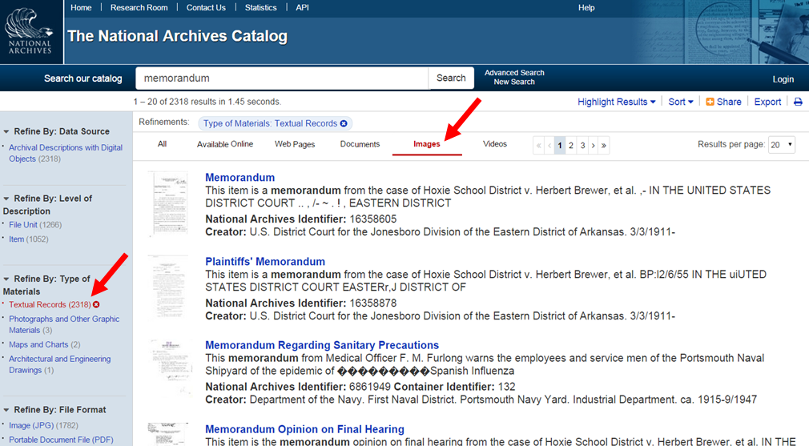Click the printer icon
Image resolution: width=809 pixels, height=446 pixels.
click(x=798, y=102)
